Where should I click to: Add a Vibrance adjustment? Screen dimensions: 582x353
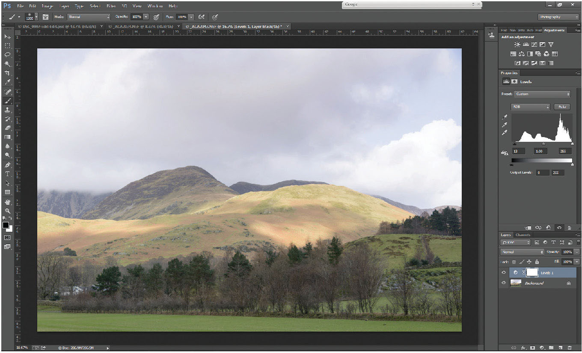pos(551,45)
